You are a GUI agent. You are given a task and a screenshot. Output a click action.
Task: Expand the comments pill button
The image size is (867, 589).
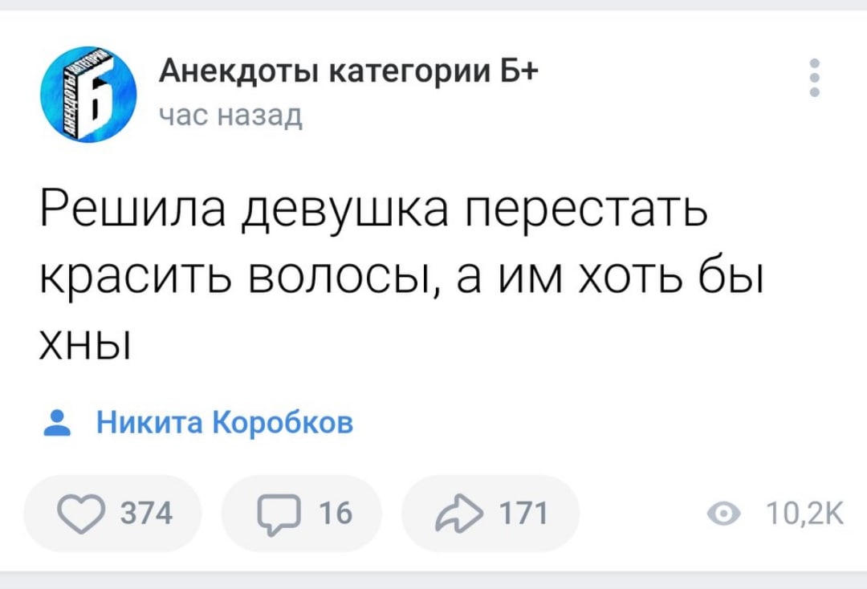(x=302, y=514)
